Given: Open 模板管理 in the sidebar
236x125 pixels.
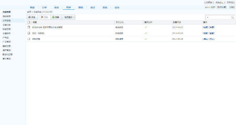Looking at the screenshot, I should 7,46.
